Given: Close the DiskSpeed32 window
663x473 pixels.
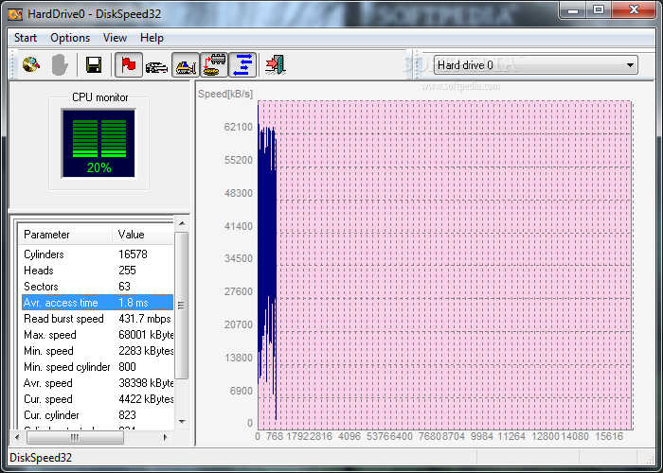Looking at the screenshot, I should [x=634, y=10].
